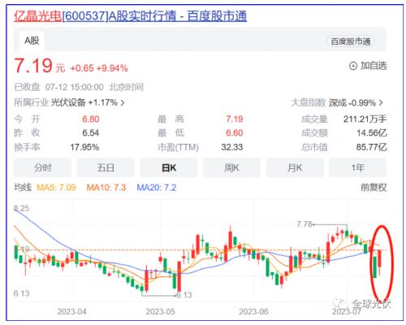Click the +0.65 +9.94% change value

tap(99, 68)
